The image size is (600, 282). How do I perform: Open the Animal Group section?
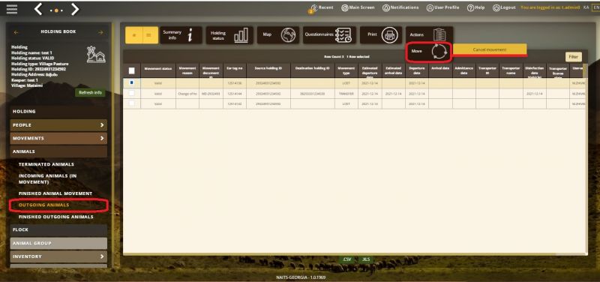[x=58, y=243]
